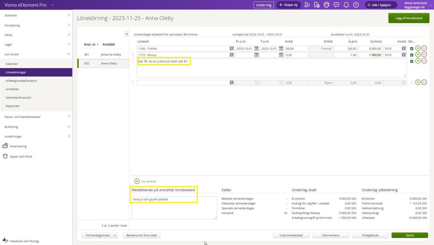Click the green Spara button
Image resolution: width=434 pixels, height=245 pixels.
[x=409, y=235]
